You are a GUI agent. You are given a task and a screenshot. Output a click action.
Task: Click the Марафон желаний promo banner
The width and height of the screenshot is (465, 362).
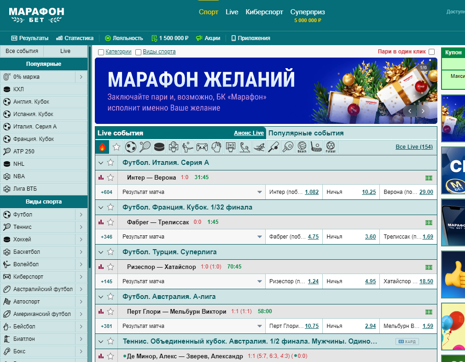coord(266,91)
